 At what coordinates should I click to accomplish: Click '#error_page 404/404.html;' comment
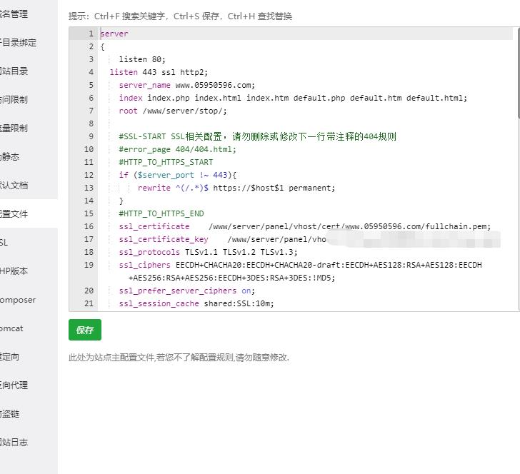click(x=177, y=149)
